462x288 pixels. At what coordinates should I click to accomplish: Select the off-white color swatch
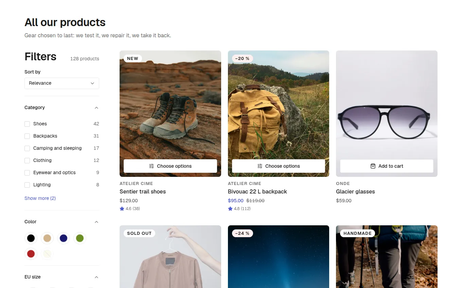(x=47, y=254)
